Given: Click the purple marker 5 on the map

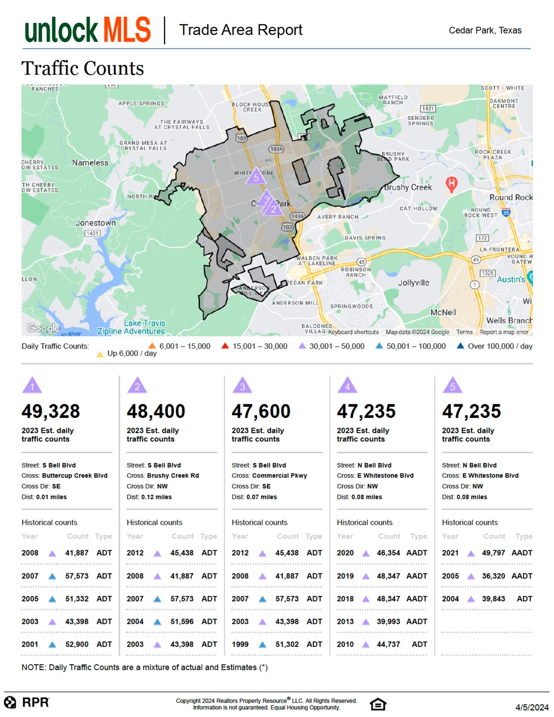Looking at the screenshot, I should point(256,176).
